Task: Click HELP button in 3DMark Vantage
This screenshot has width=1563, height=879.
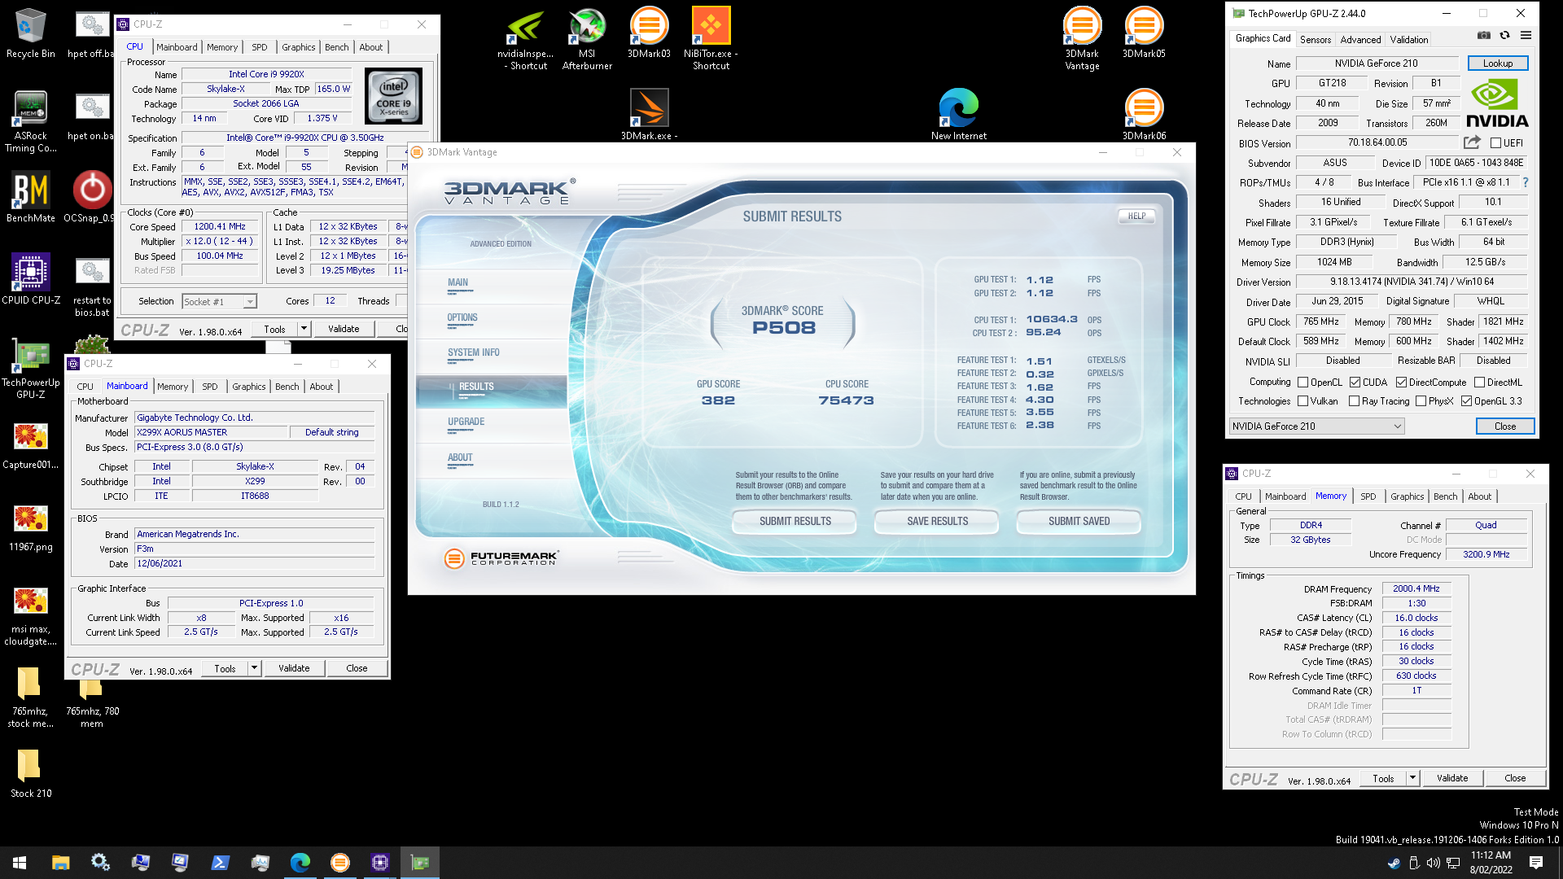Action: coord(1137,216)
